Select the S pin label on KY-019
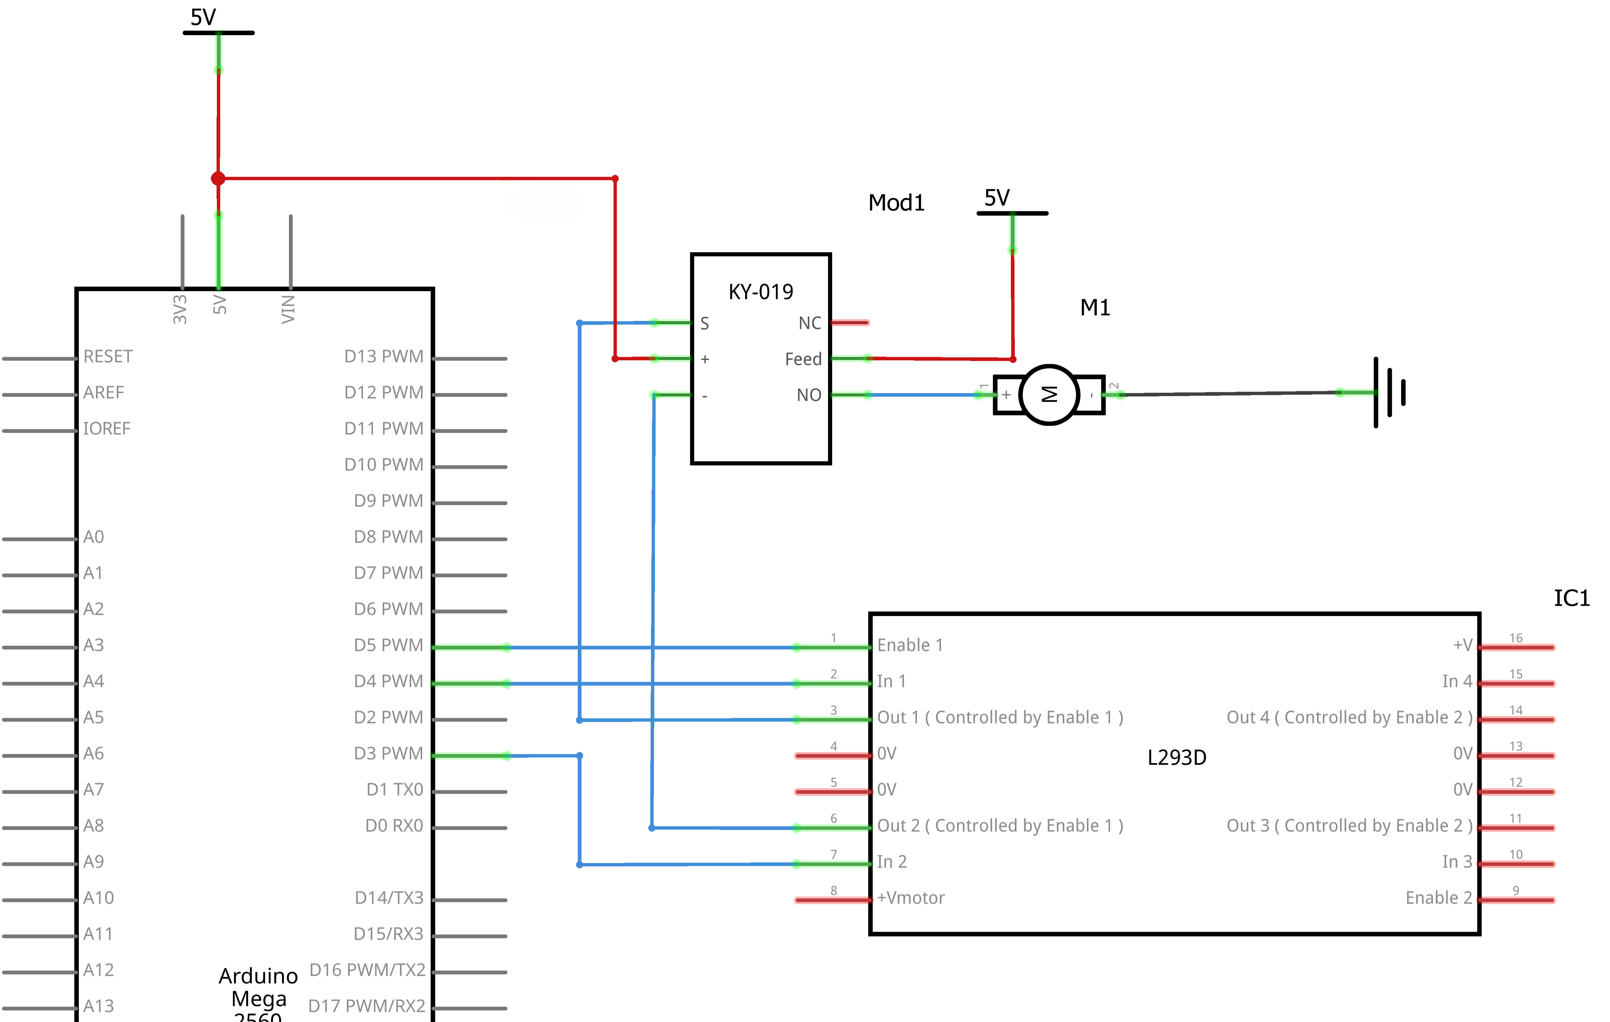 coord(705,324)
